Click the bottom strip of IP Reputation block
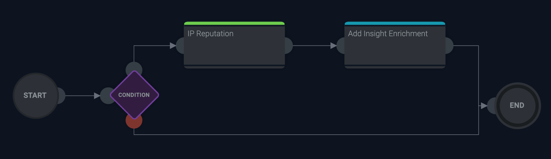 pyautogui.click(x=234, y=67)
